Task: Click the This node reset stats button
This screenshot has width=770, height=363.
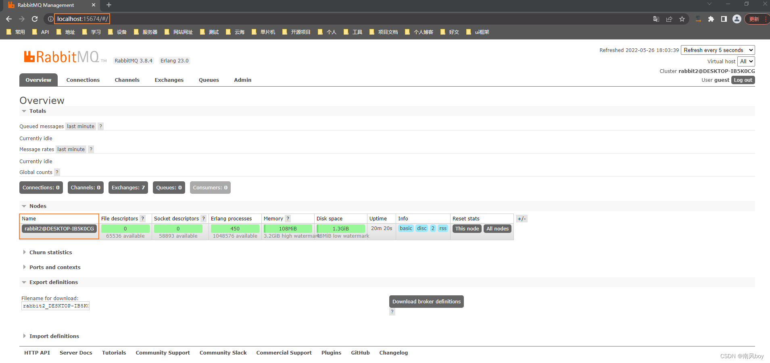Action: 467,228
